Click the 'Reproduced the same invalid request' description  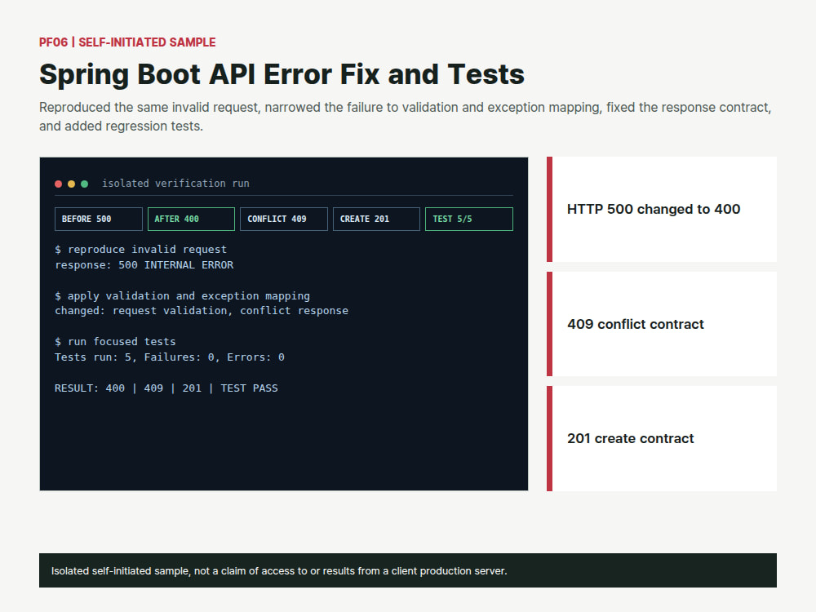coord(405,117)
